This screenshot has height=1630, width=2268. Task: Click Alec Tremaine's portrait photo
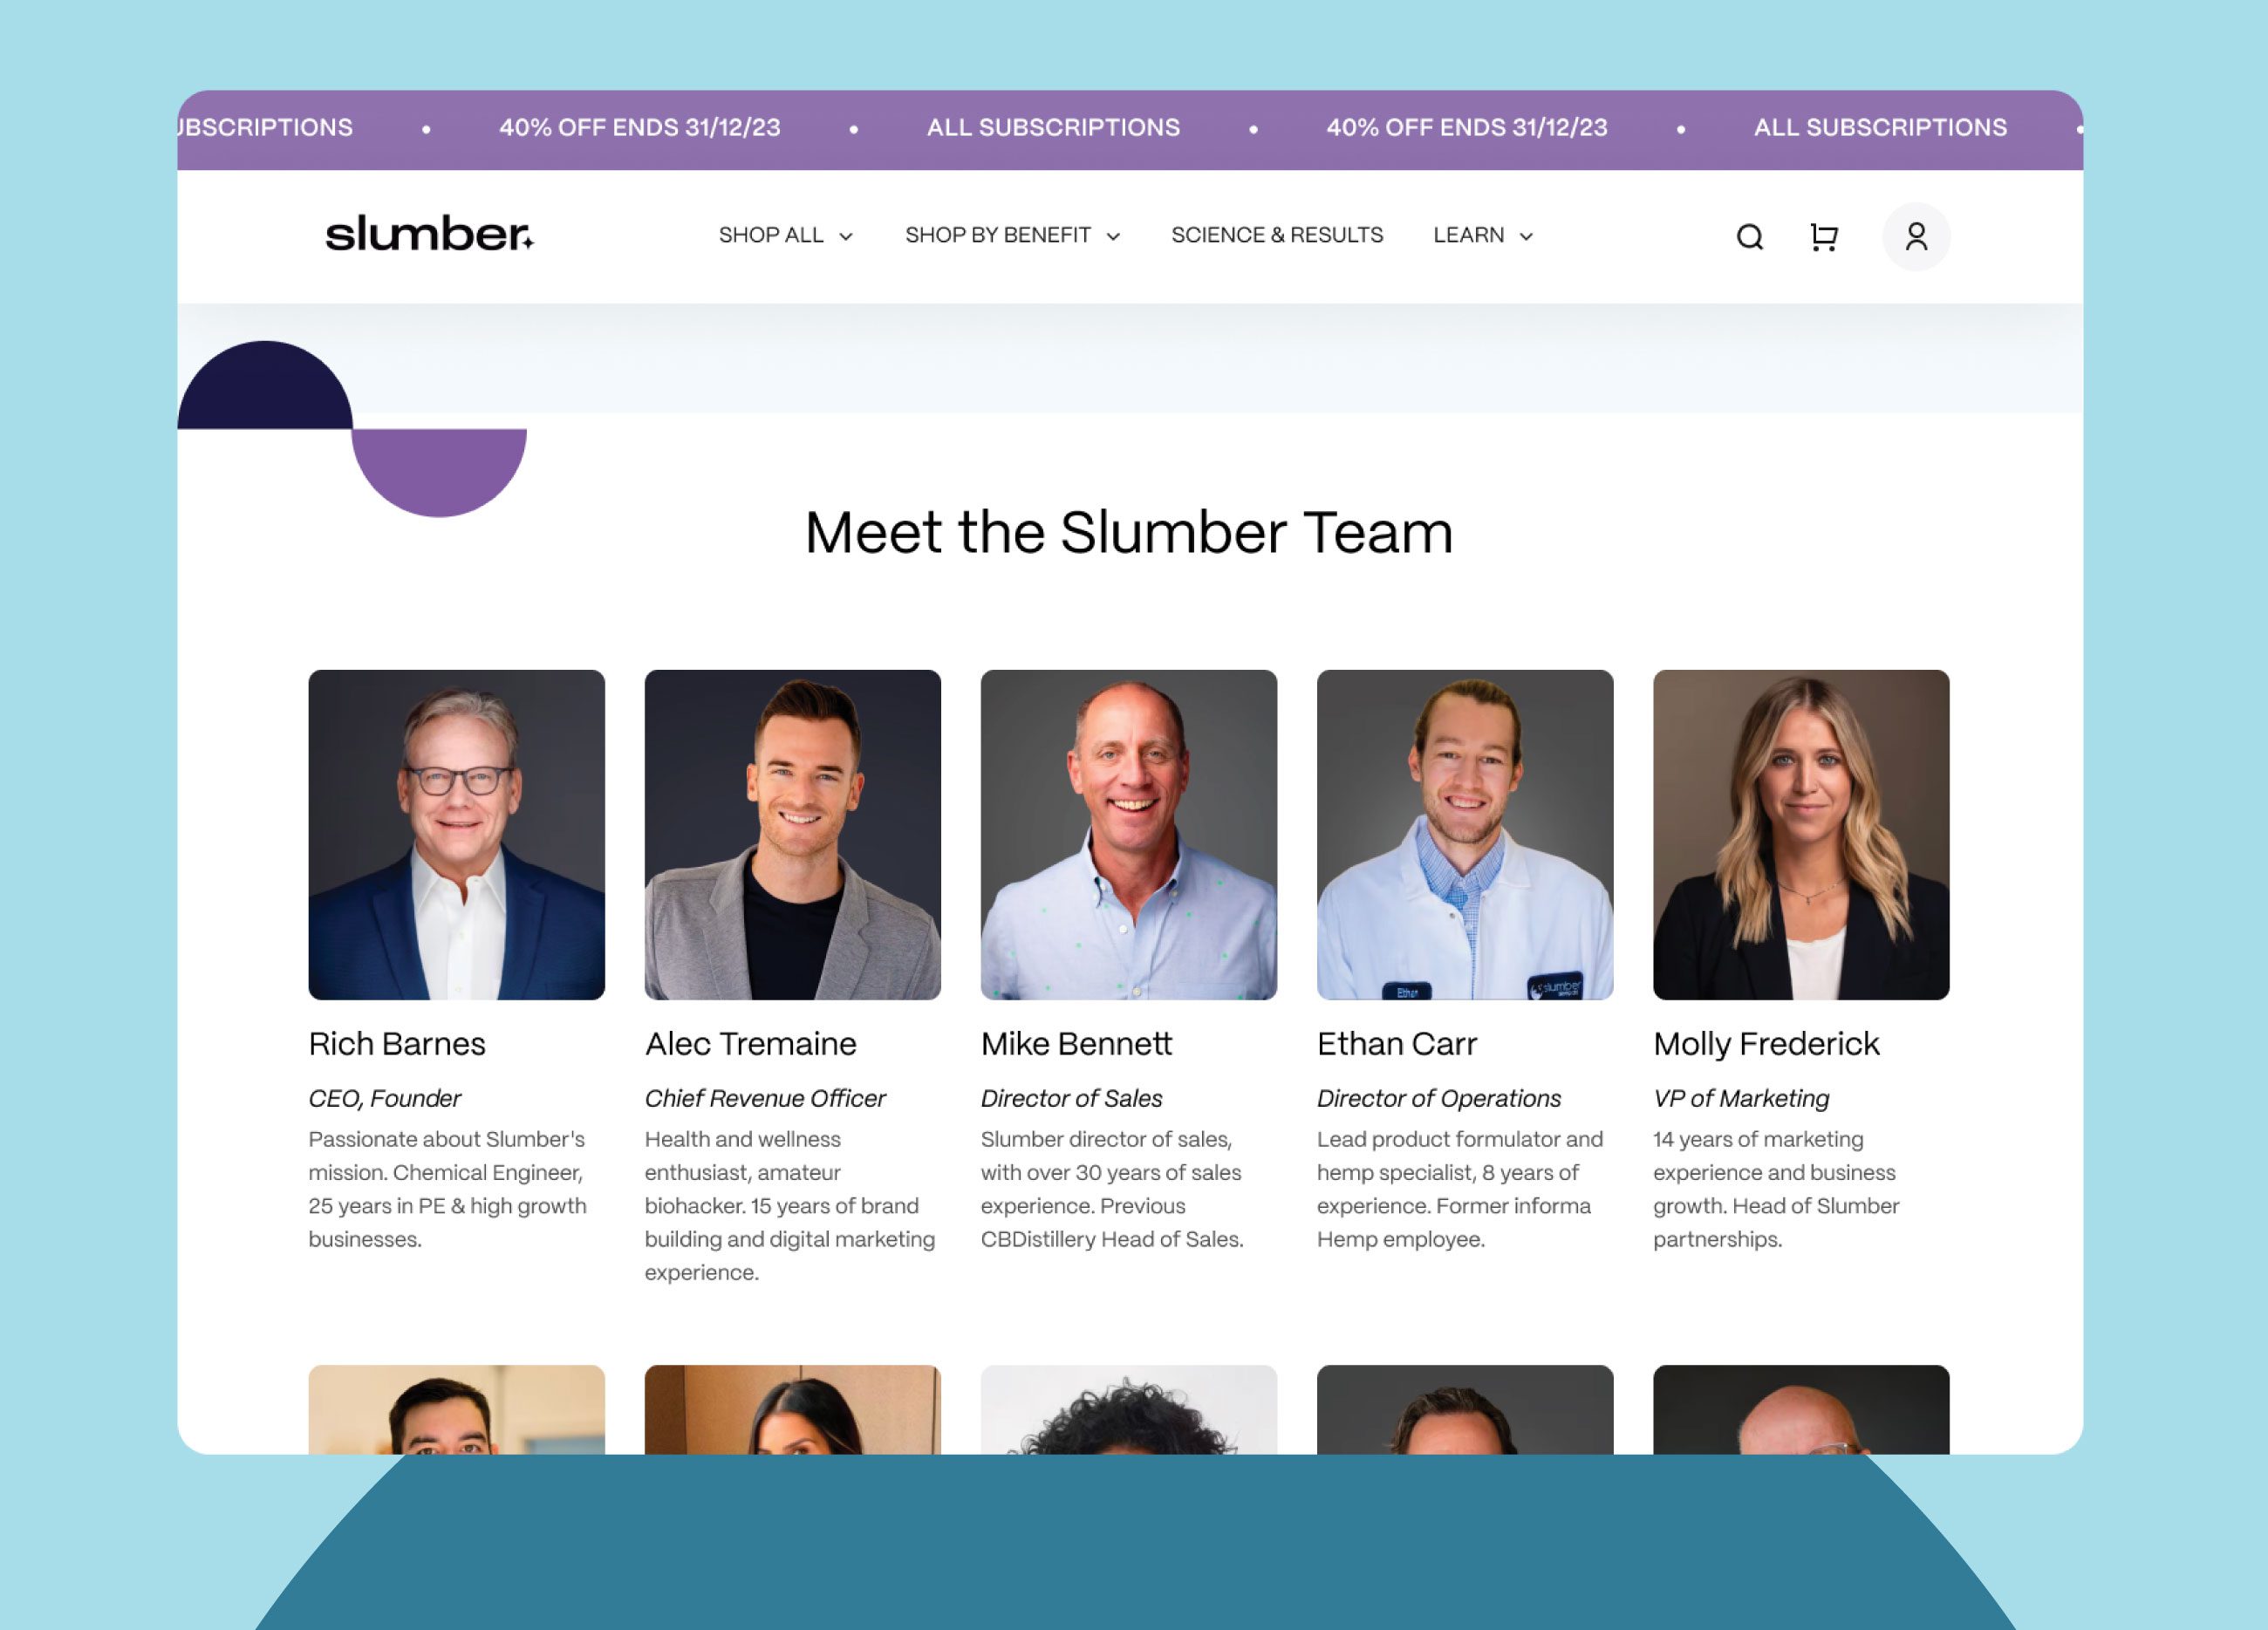(x=792, y=834)
